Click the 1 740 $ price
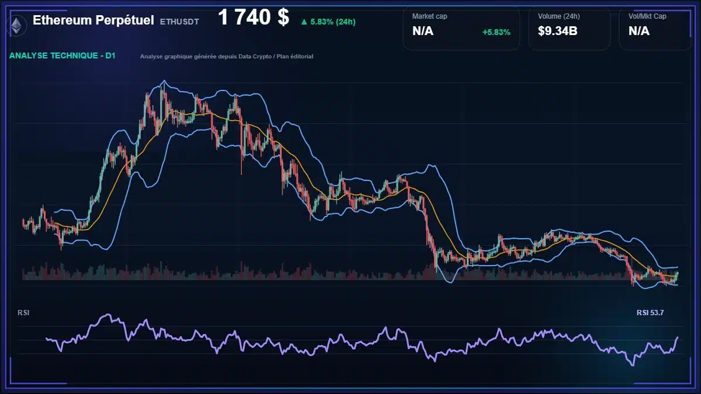Screen dimensions: 701x394 point(254,18)
